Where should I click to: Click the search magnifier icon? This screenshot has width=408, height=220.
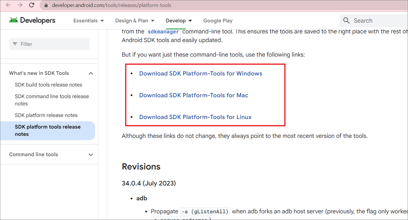click(x=346, y=21)
